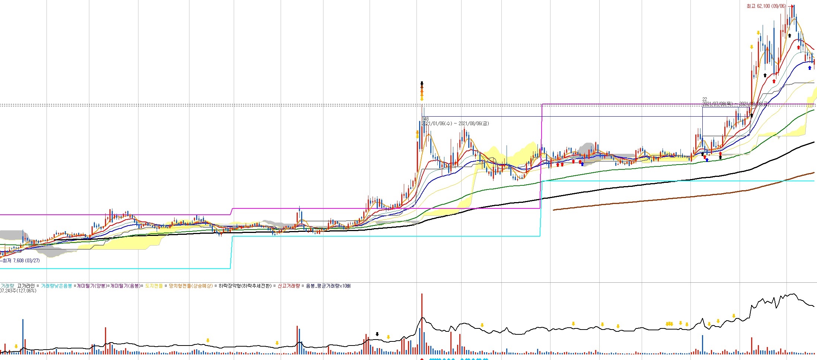Click the 망치형캔들(상승예상) legend label
Screen dimensions: 817x360
[191, 286]
